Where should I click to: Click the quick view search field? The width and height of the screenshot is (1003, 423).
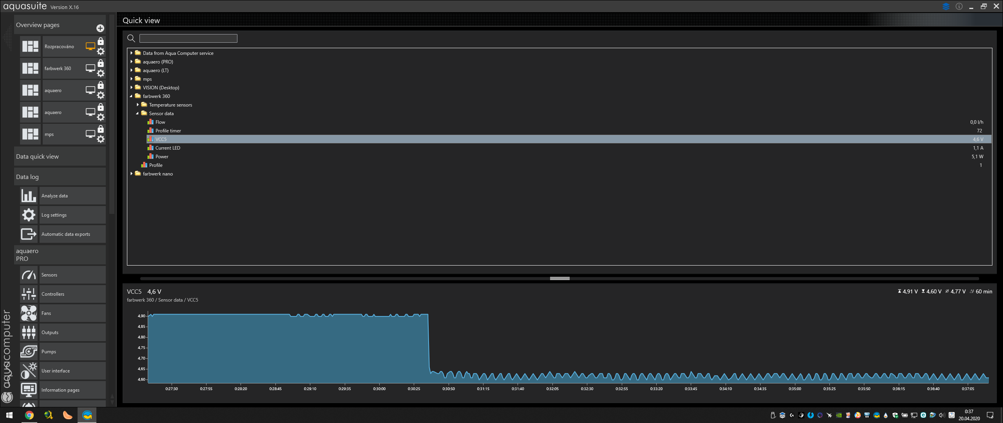(x=188, y=38)
